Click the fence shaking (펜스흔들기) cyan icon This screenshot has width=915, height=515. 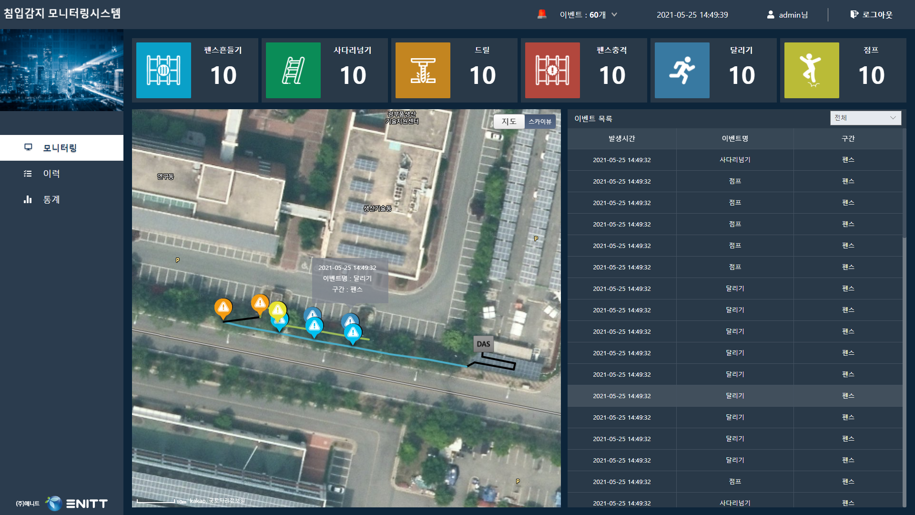pyautogui.click(x=163, y=70)
